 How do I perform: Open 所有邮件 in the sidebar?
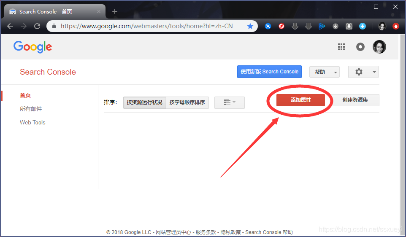coord(31,109)
